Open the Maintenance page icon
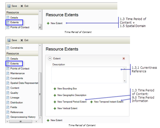The image size is (160, 128). (8, 73)
